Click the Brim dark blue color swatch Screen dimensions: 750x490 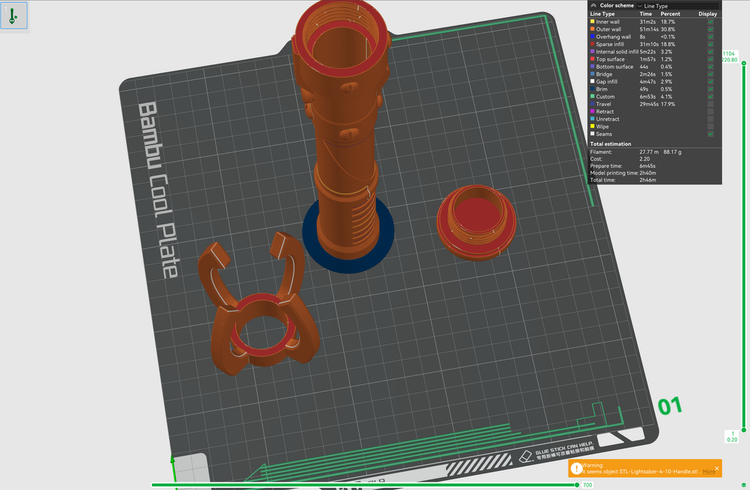[592, 89]
